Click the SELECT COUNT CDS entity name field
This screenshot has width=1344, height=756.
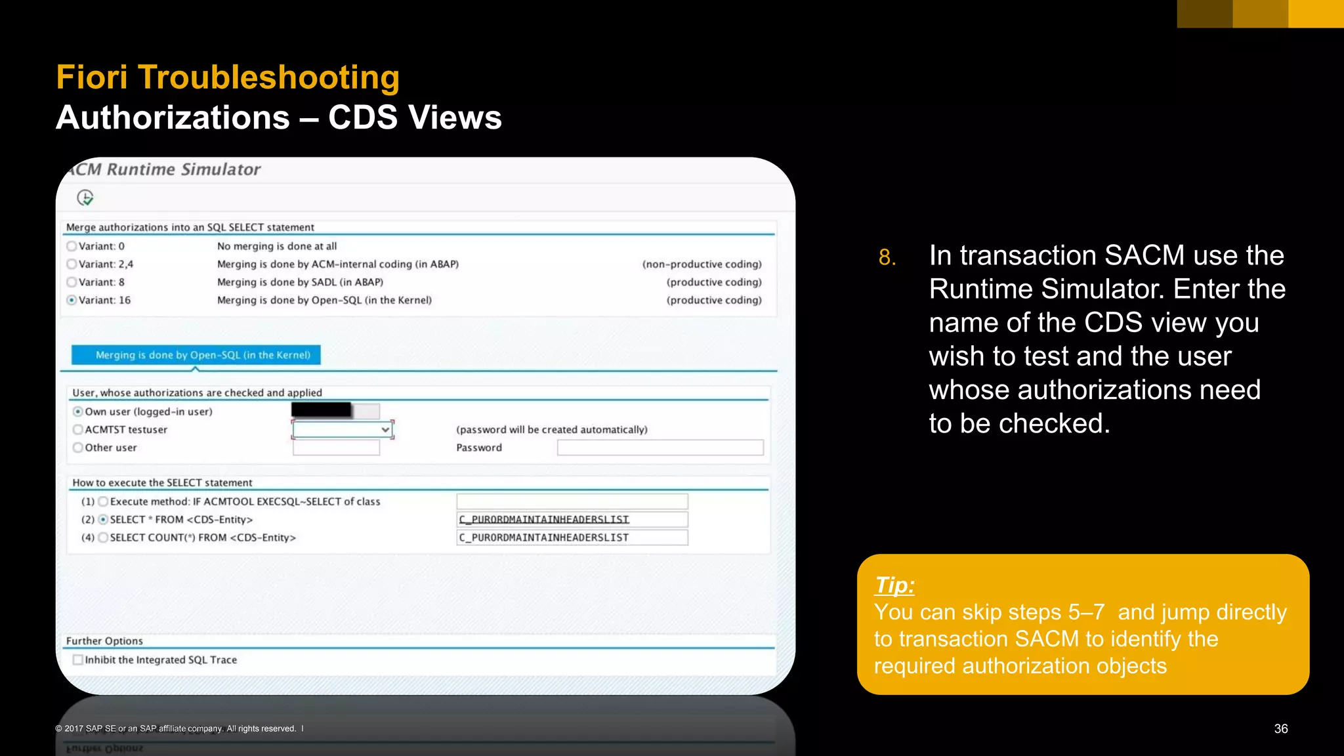572,537
